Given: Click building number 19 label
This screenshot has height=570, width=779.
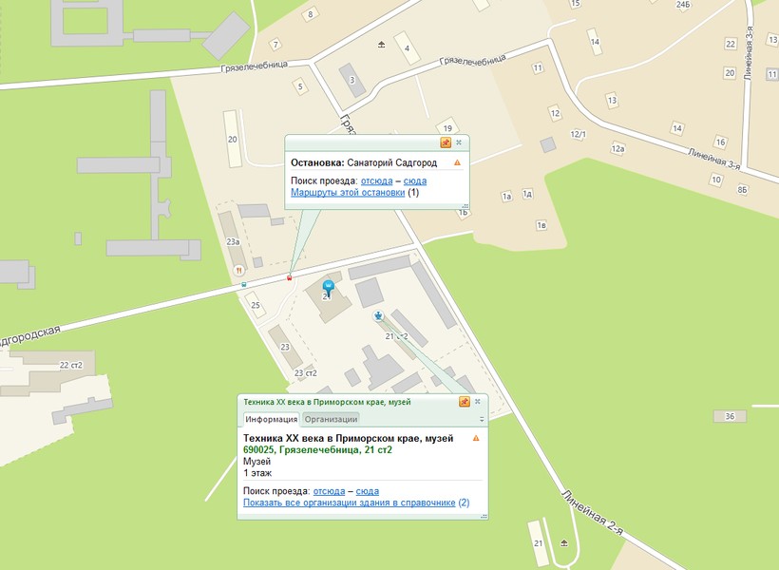Looking at the screenshot, I should point(447,128).
